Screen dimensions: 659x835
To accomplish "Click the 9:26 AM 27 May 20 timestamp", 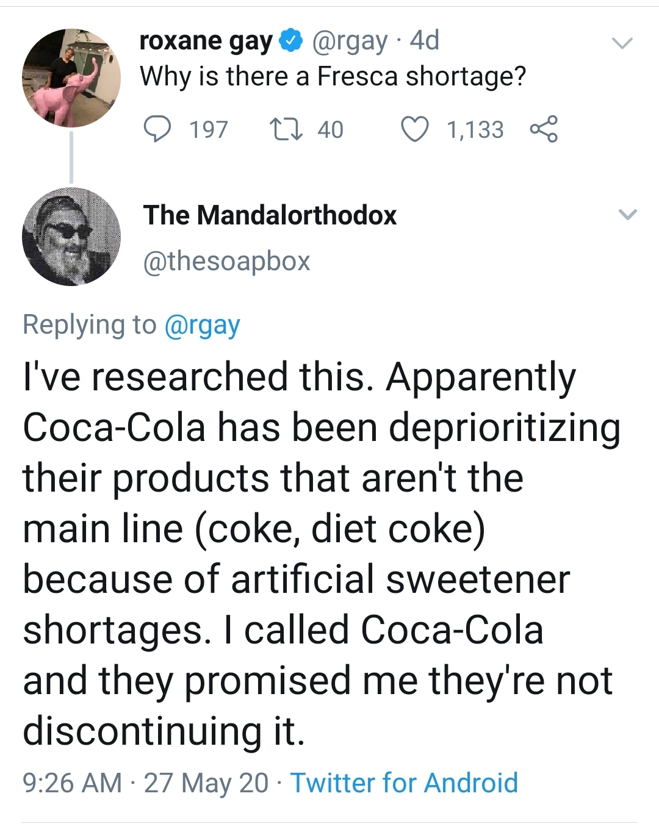I will click(x=145, y=783).
